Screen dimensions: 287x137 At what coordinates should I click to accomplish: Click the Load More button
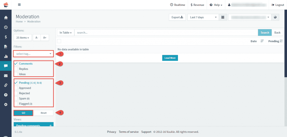[x=170, y=58]
